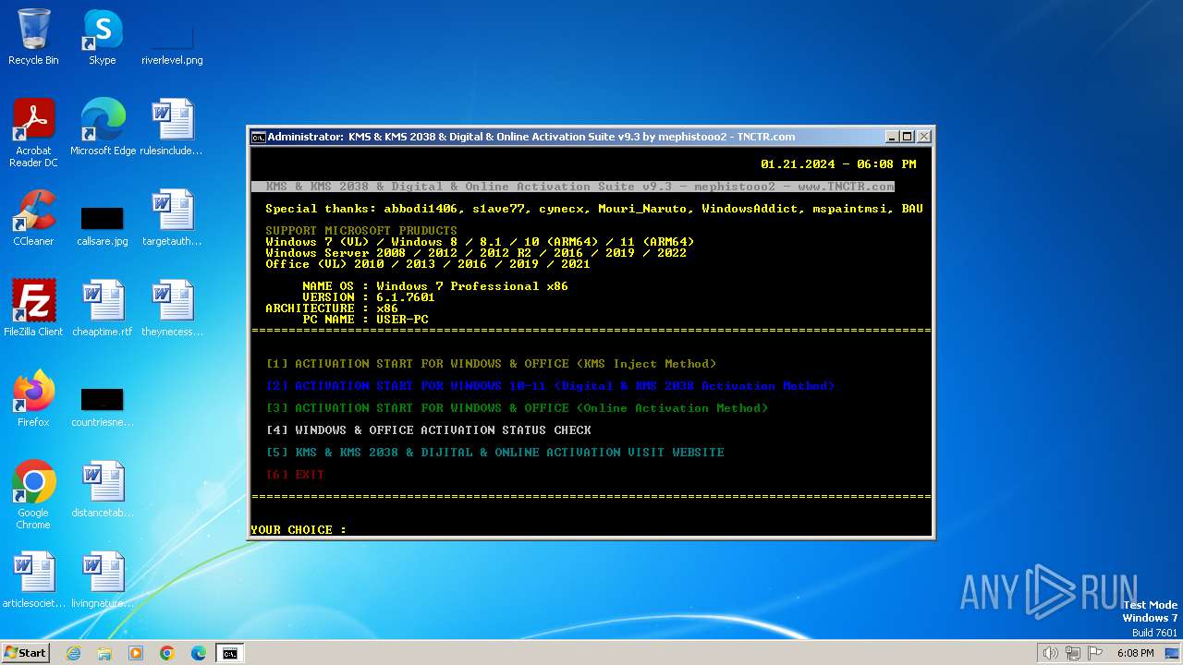Click option [1] KMS Inject Method text
Viewport: 1183px width, 665px height.
pyautogui.click(x=491, y=364)
